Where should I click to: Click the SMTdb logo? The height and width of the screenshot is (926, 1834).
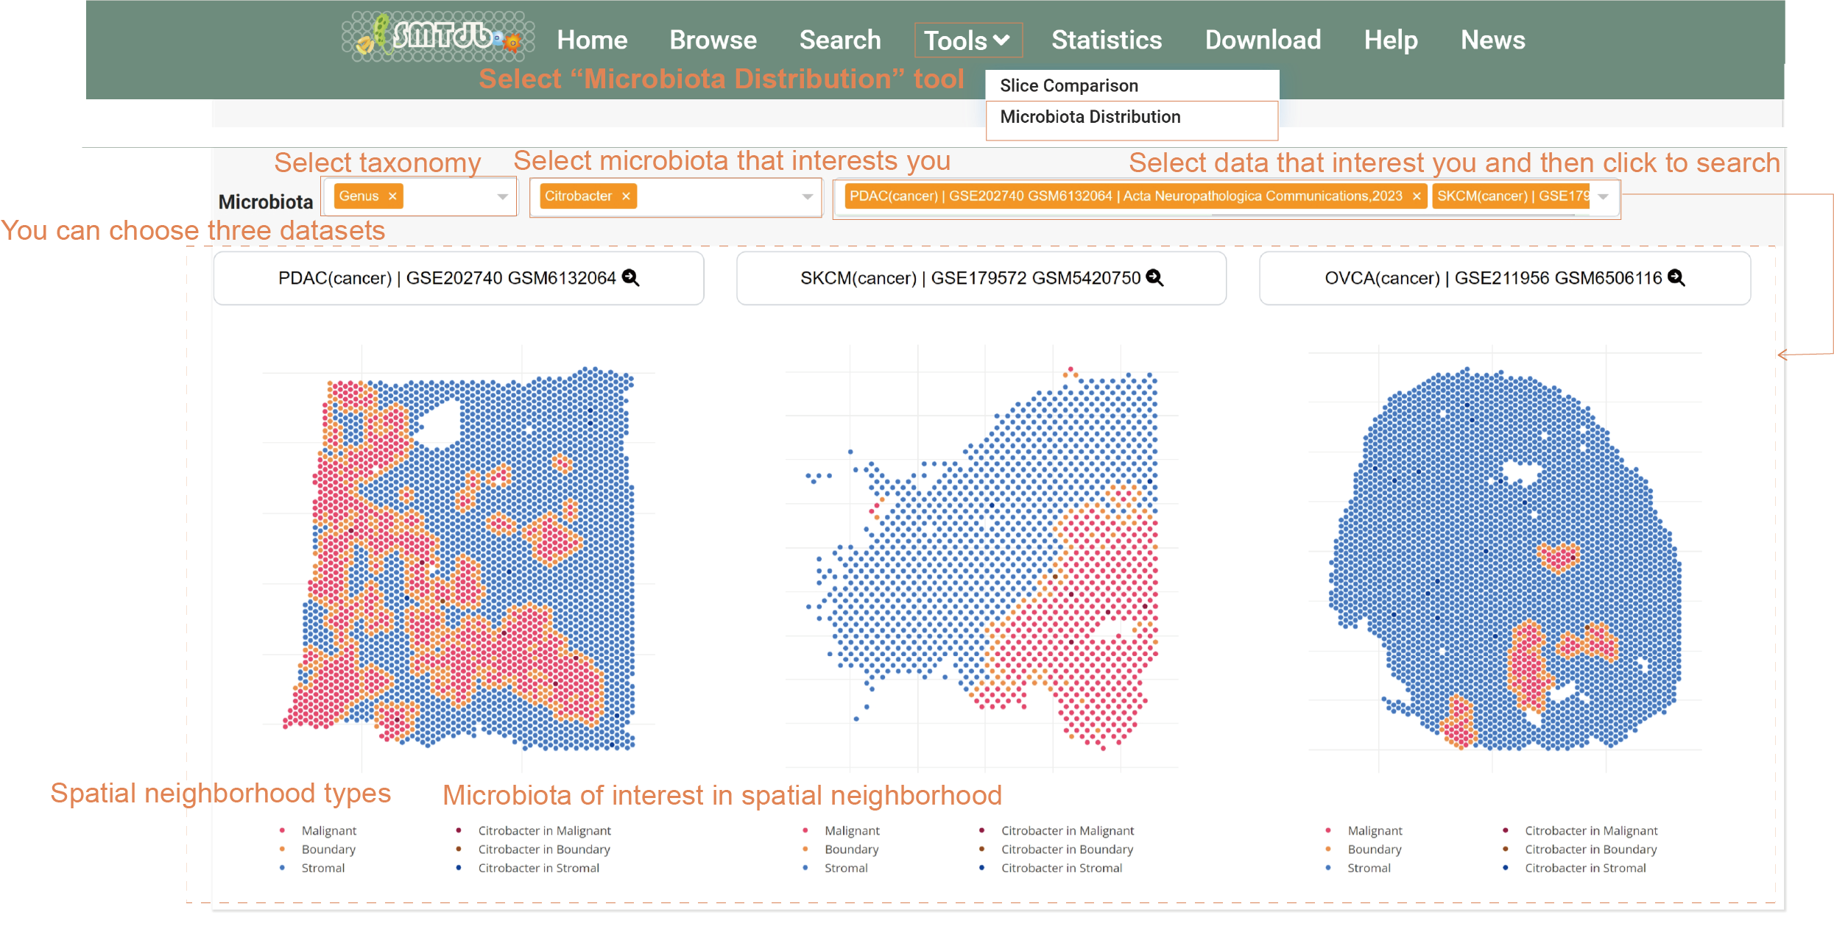pos(438,37)
